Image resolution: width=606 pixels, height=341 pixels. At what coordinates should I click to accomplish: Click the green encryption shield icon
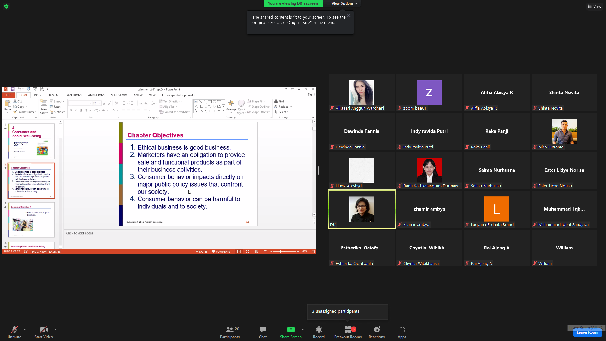(6, 6)
